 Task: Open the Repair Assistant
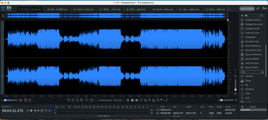247,9
